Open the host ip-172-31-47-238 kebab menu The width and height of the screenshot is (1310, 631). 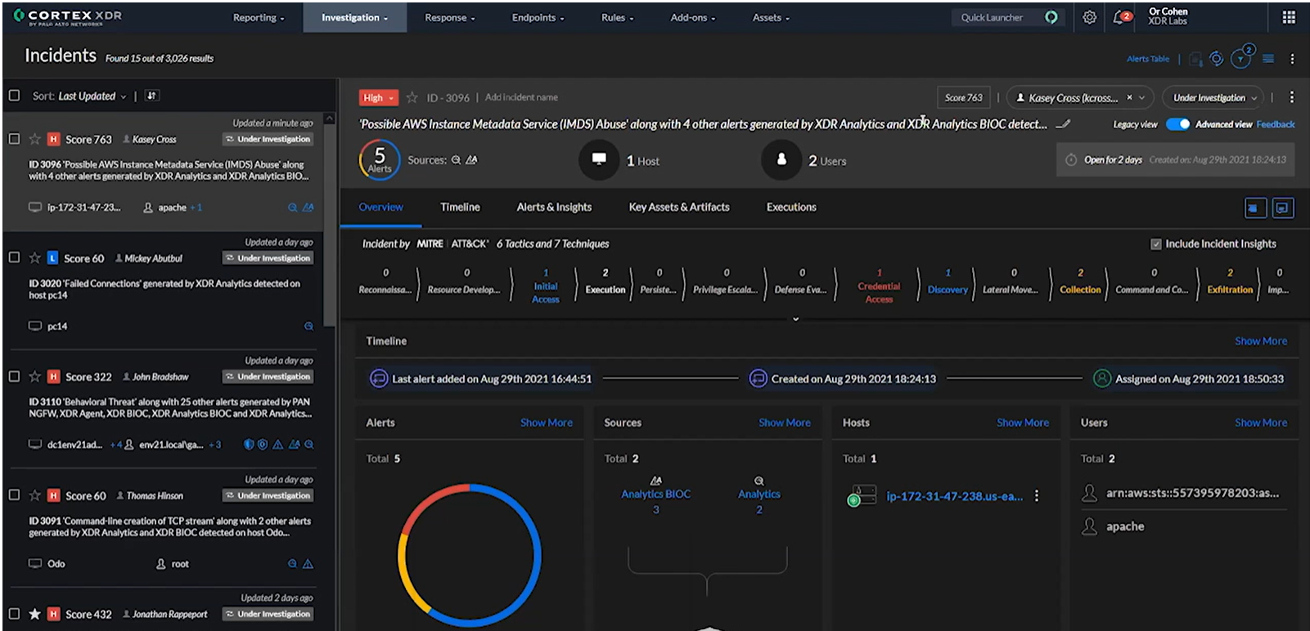pos(1037,496)
